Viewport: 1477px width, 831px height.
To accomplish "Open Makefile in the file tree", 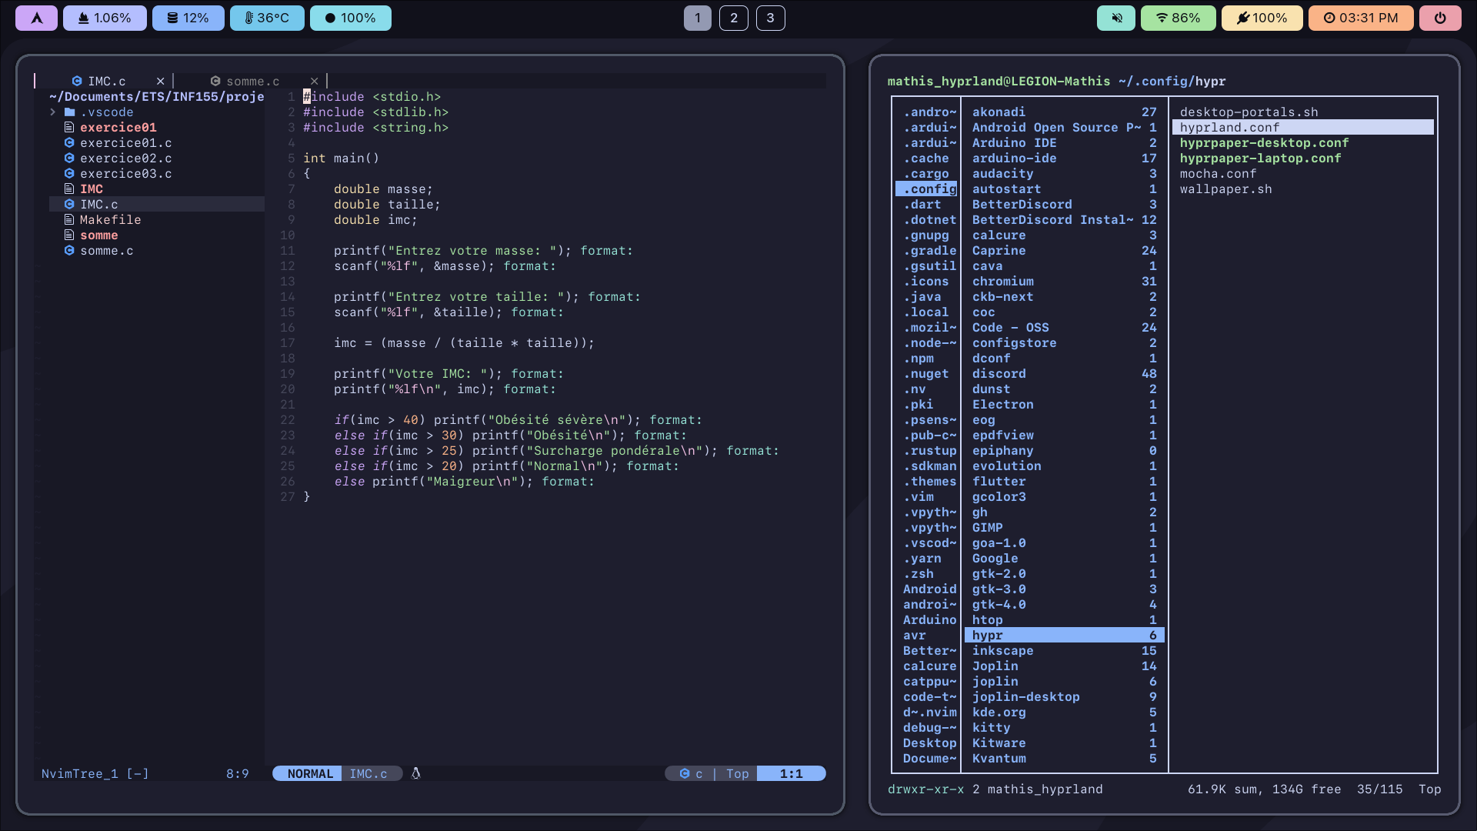I will click(x=110, y=219).
